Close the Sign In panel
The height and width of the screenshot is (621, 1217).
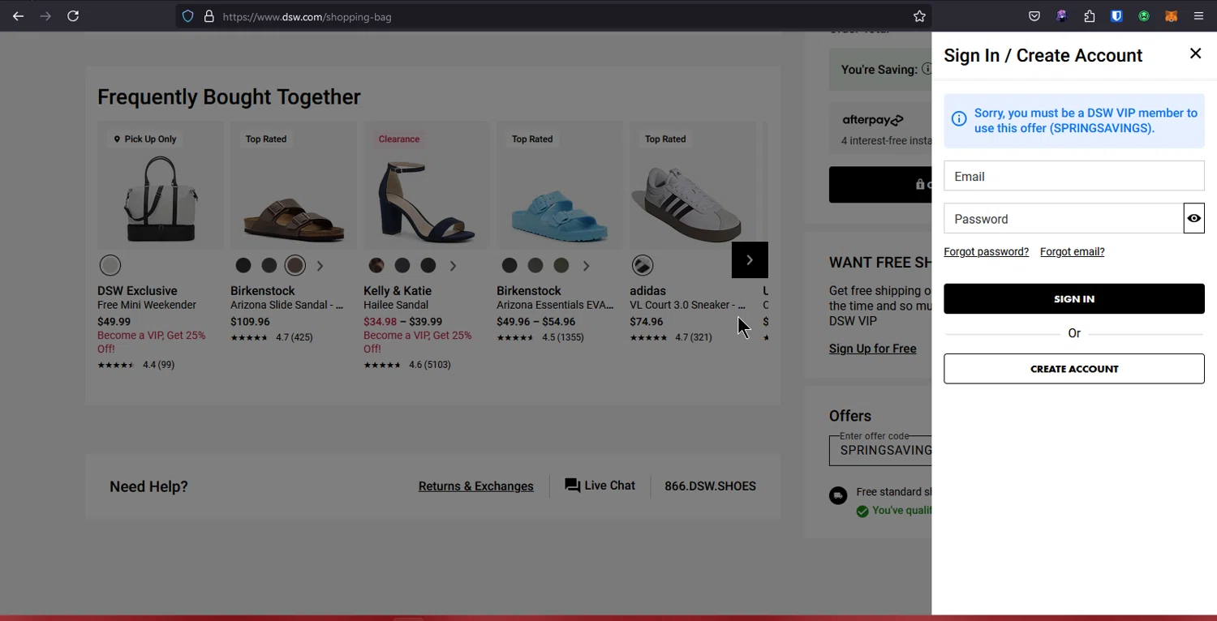coord(1195,54)
